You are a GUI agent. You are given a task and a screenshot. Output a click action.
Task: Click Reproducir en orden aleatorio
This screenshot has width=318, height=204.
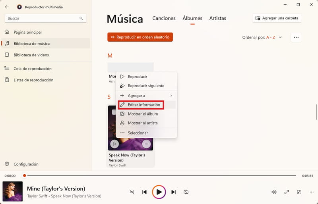point(140,37)
